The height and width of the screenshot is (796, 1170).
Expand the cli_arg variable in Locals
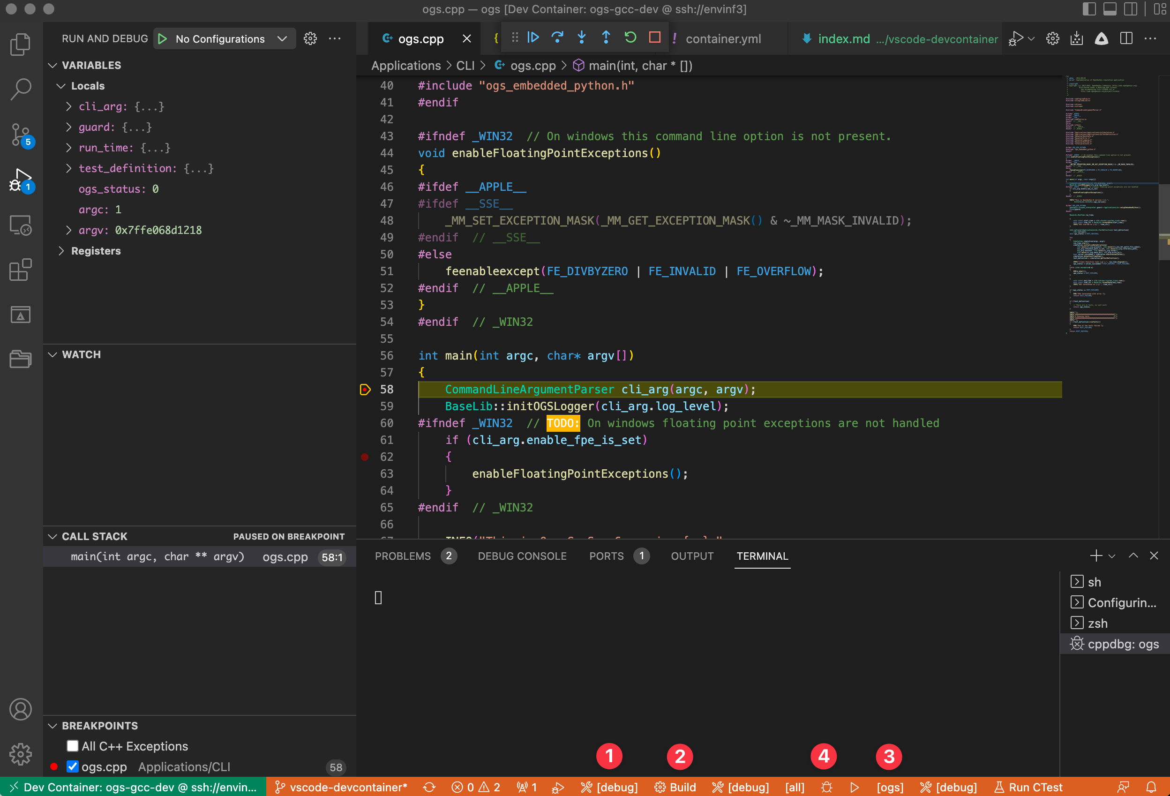68,106
